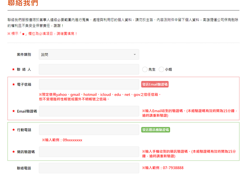The height and width of the screenshot is (176, 248).
Task: Click the 聯絡我們 page heading
Action: click(23, 3)
